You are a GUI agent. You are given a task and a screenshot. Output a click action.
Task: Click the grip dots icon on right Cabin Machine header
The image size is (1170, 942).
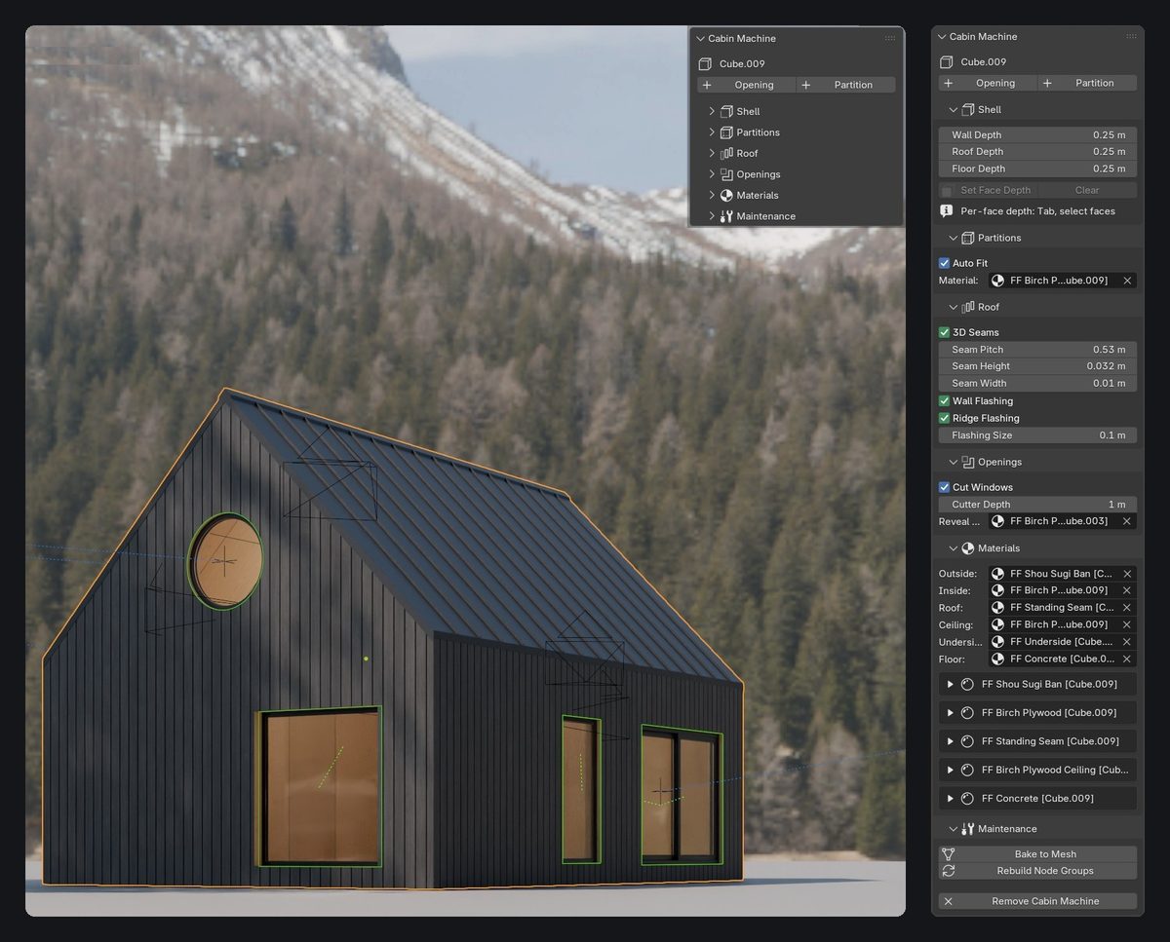point(1131,37)
